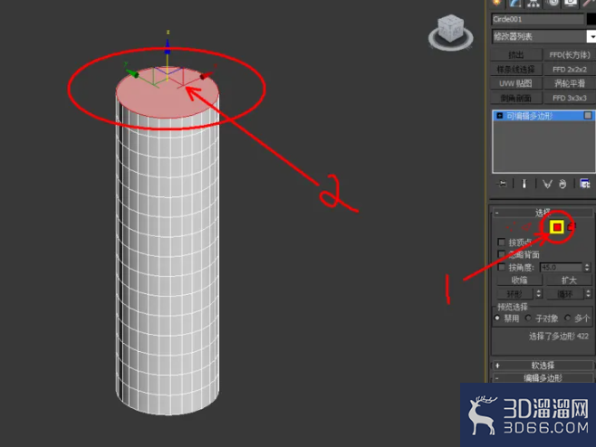Screen dimensions: 596x447
Task: Enable the 忽略背面 checkbox
Action: tap(502, 254)
